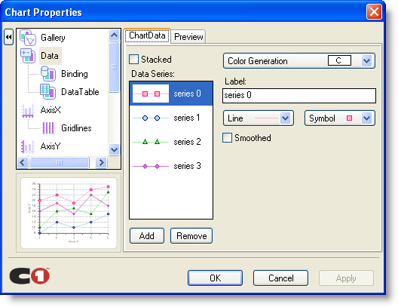Toggle the Smoothed checkbox
The width and height of the screenshot is (398, 307).
(227, 137)
